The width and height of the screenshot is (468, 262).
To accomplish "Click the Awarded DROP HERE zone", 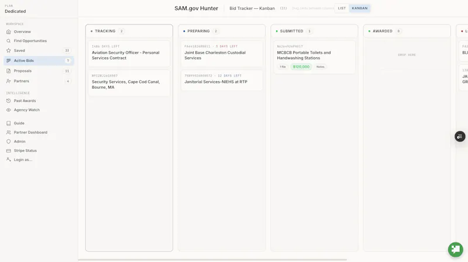I will click(x=407, y=55).
